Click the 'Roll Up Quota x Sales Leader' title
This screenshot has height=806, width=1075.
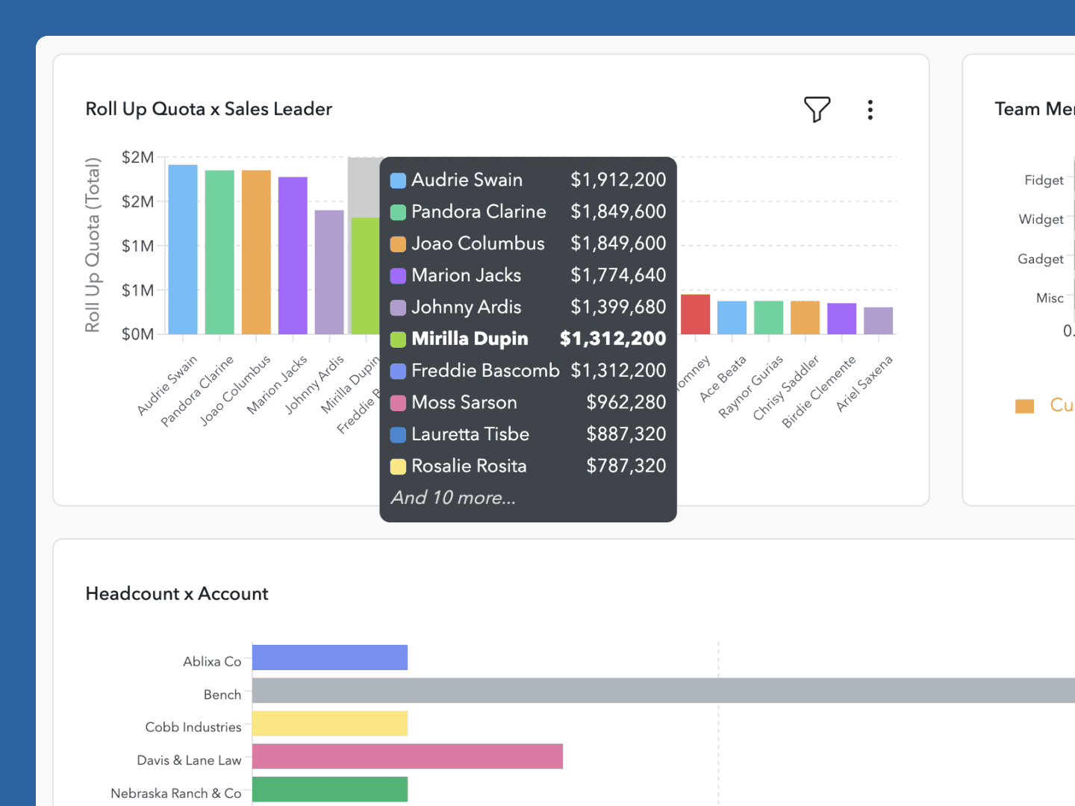(x=209, y=109)
